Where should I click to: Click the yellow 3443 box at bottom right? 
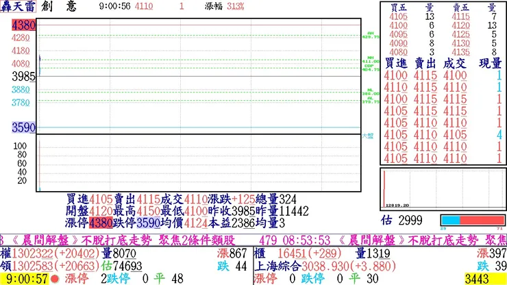click(485, 279)
